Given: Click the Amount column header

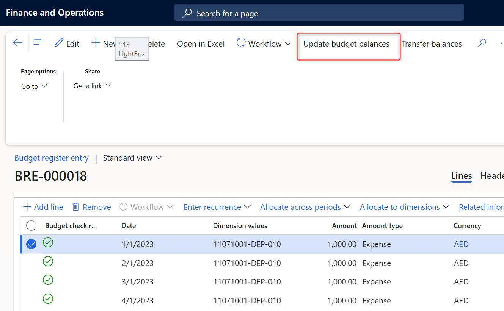Looking at the screenshot, I should pos(344,226).
